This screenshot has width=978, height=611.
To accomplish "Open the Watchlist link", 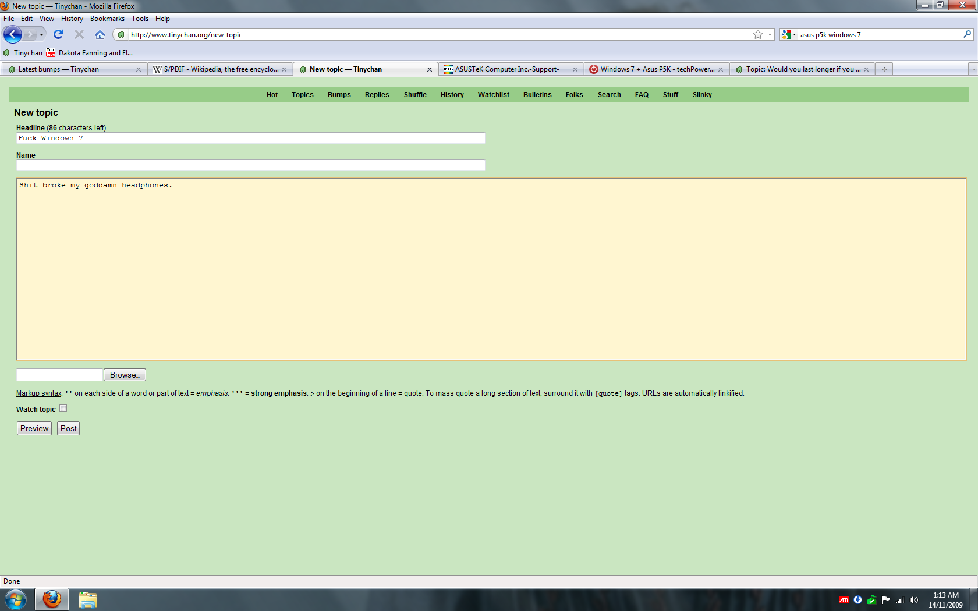I will [x=493, y=95].
